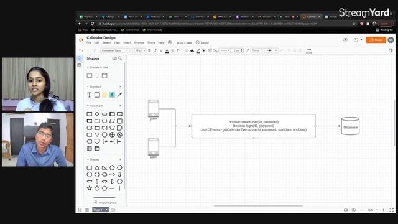Open the comments icon
Screen dimensions: 398x224
point(345,40)
